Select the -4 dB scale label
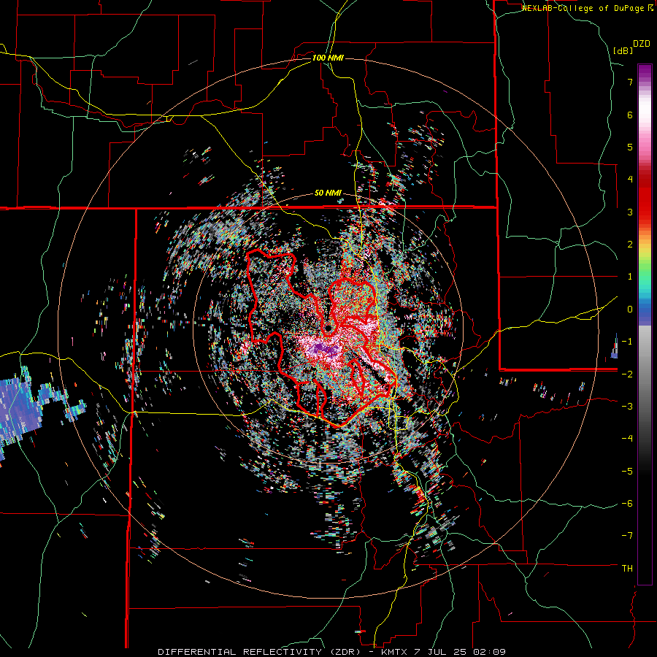Viewport: 657px width, 657px height. [x=627, y=439]
